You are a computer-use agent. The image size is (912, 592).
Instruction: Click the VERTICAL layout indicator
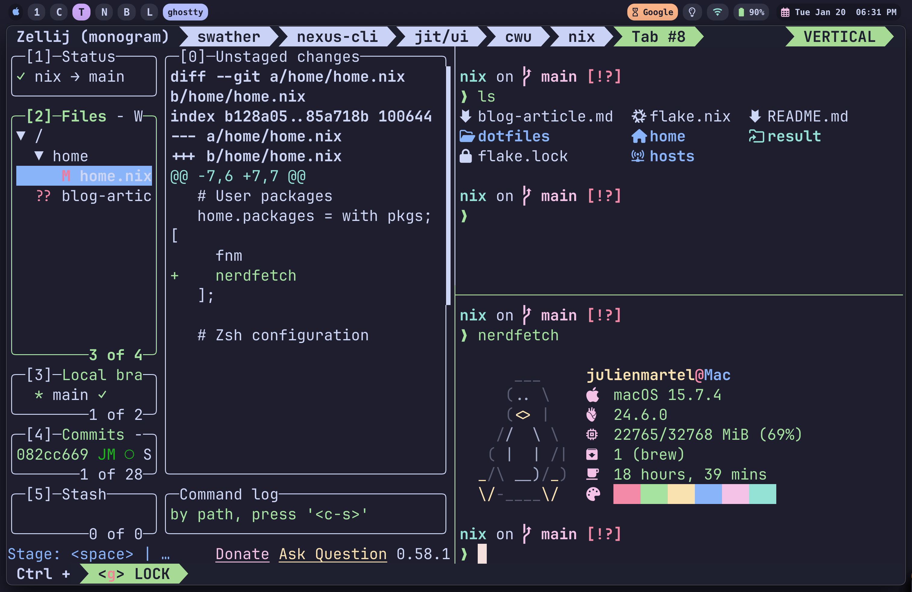(840, 37)
